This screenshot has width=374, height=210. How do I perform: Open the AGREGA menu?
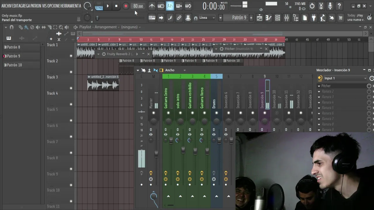click(x=25, y=6)
